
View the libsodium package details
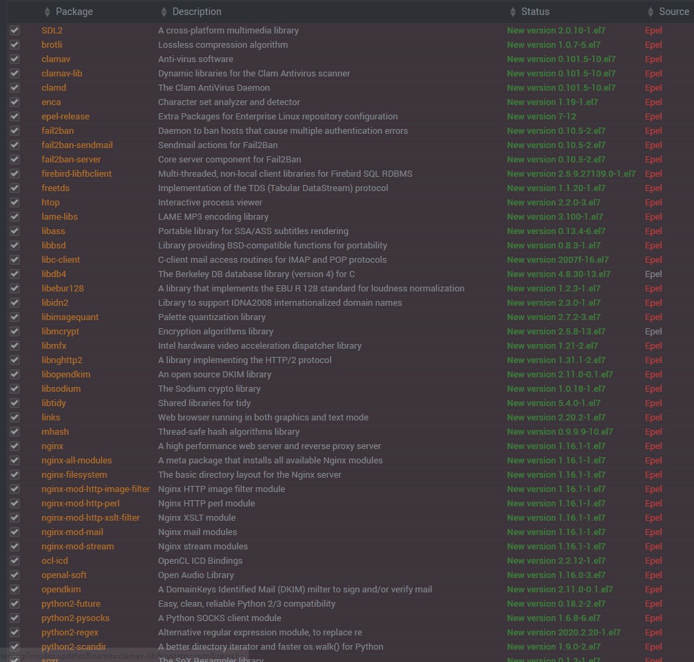[x=61, y=389]
